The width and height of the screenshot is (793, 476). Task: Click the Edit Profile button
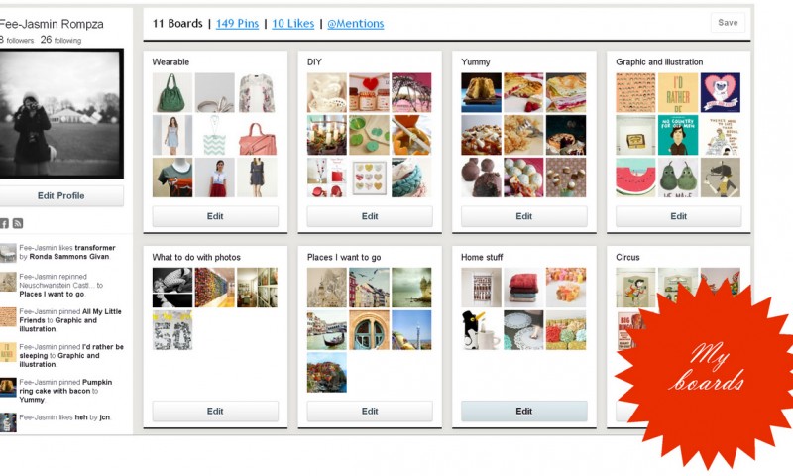click(61, 195)
